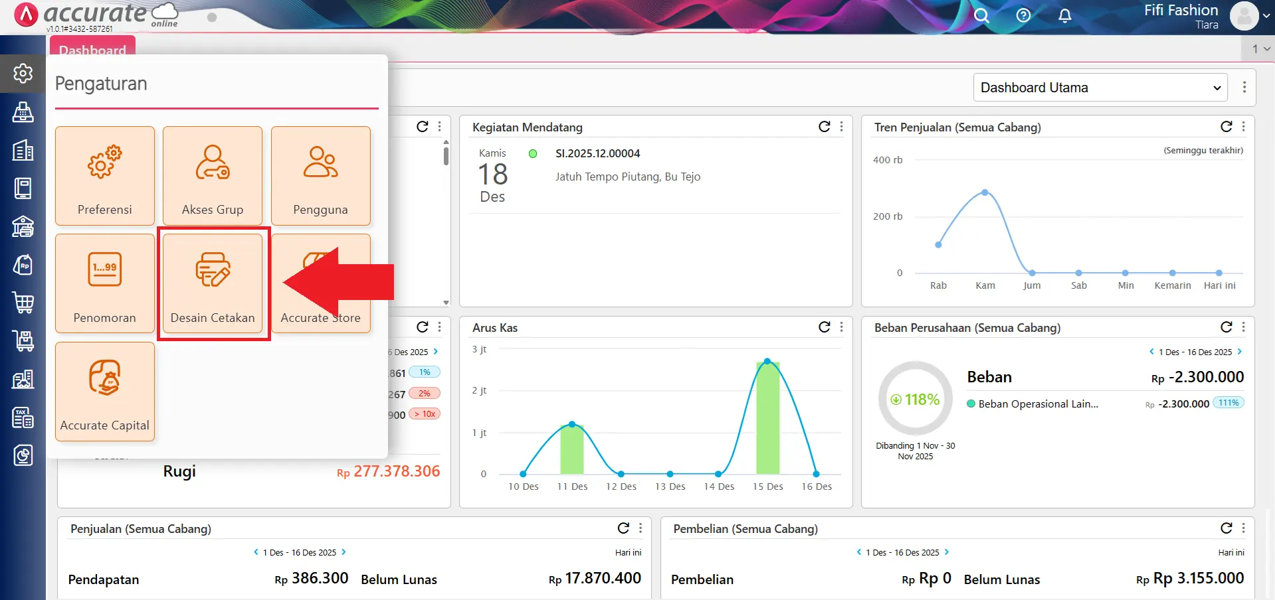Image resolution: width=1275 pixels, height=600 pixels.
Task: Open Desain Cetakan print design
Action: coord(213,283)
